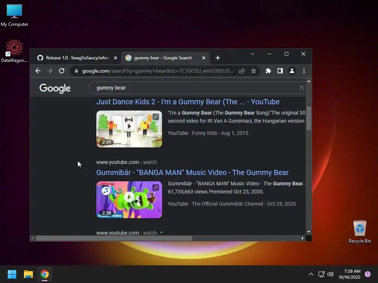Open the Windows Start menu
The height and width of the screenshot is (283, 378).
pyautogui.click(x=12, y=274)
